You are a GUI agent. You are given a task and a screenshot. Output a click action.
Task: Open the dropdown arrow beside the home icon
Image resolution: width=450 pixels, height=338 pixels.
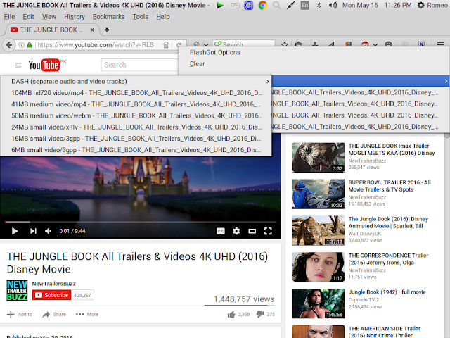click(x=206, y=45)
